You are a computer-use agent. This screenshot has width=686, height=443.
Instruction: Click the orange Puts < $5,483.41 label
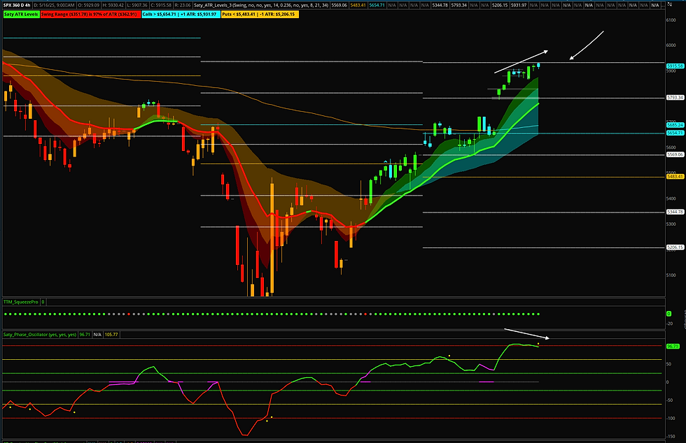pos(260,14)
